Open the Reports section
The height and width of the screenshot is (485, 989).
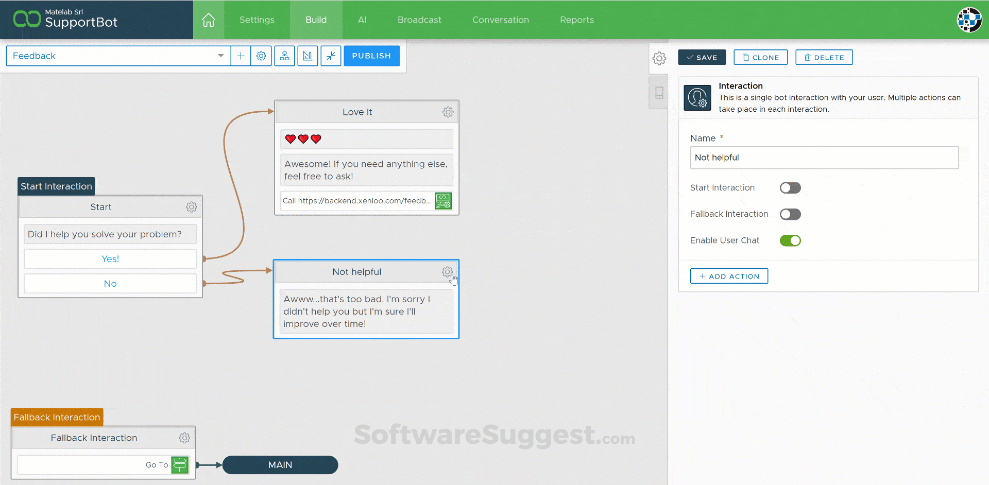point(577,20)
